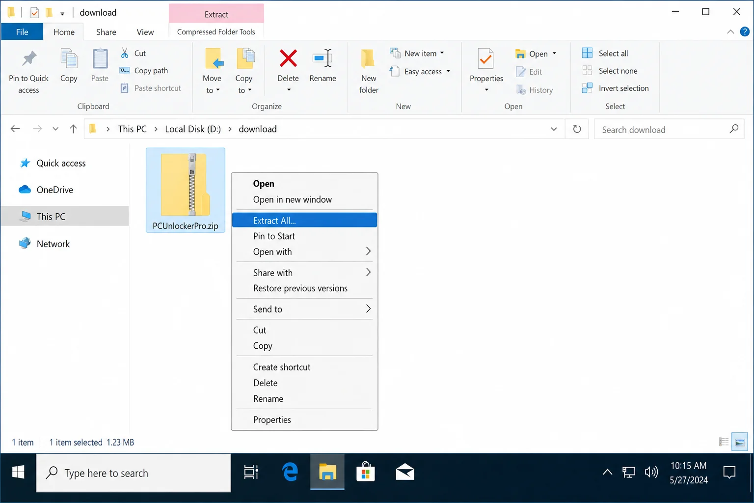Choose Open in context menu

point(304,184)
